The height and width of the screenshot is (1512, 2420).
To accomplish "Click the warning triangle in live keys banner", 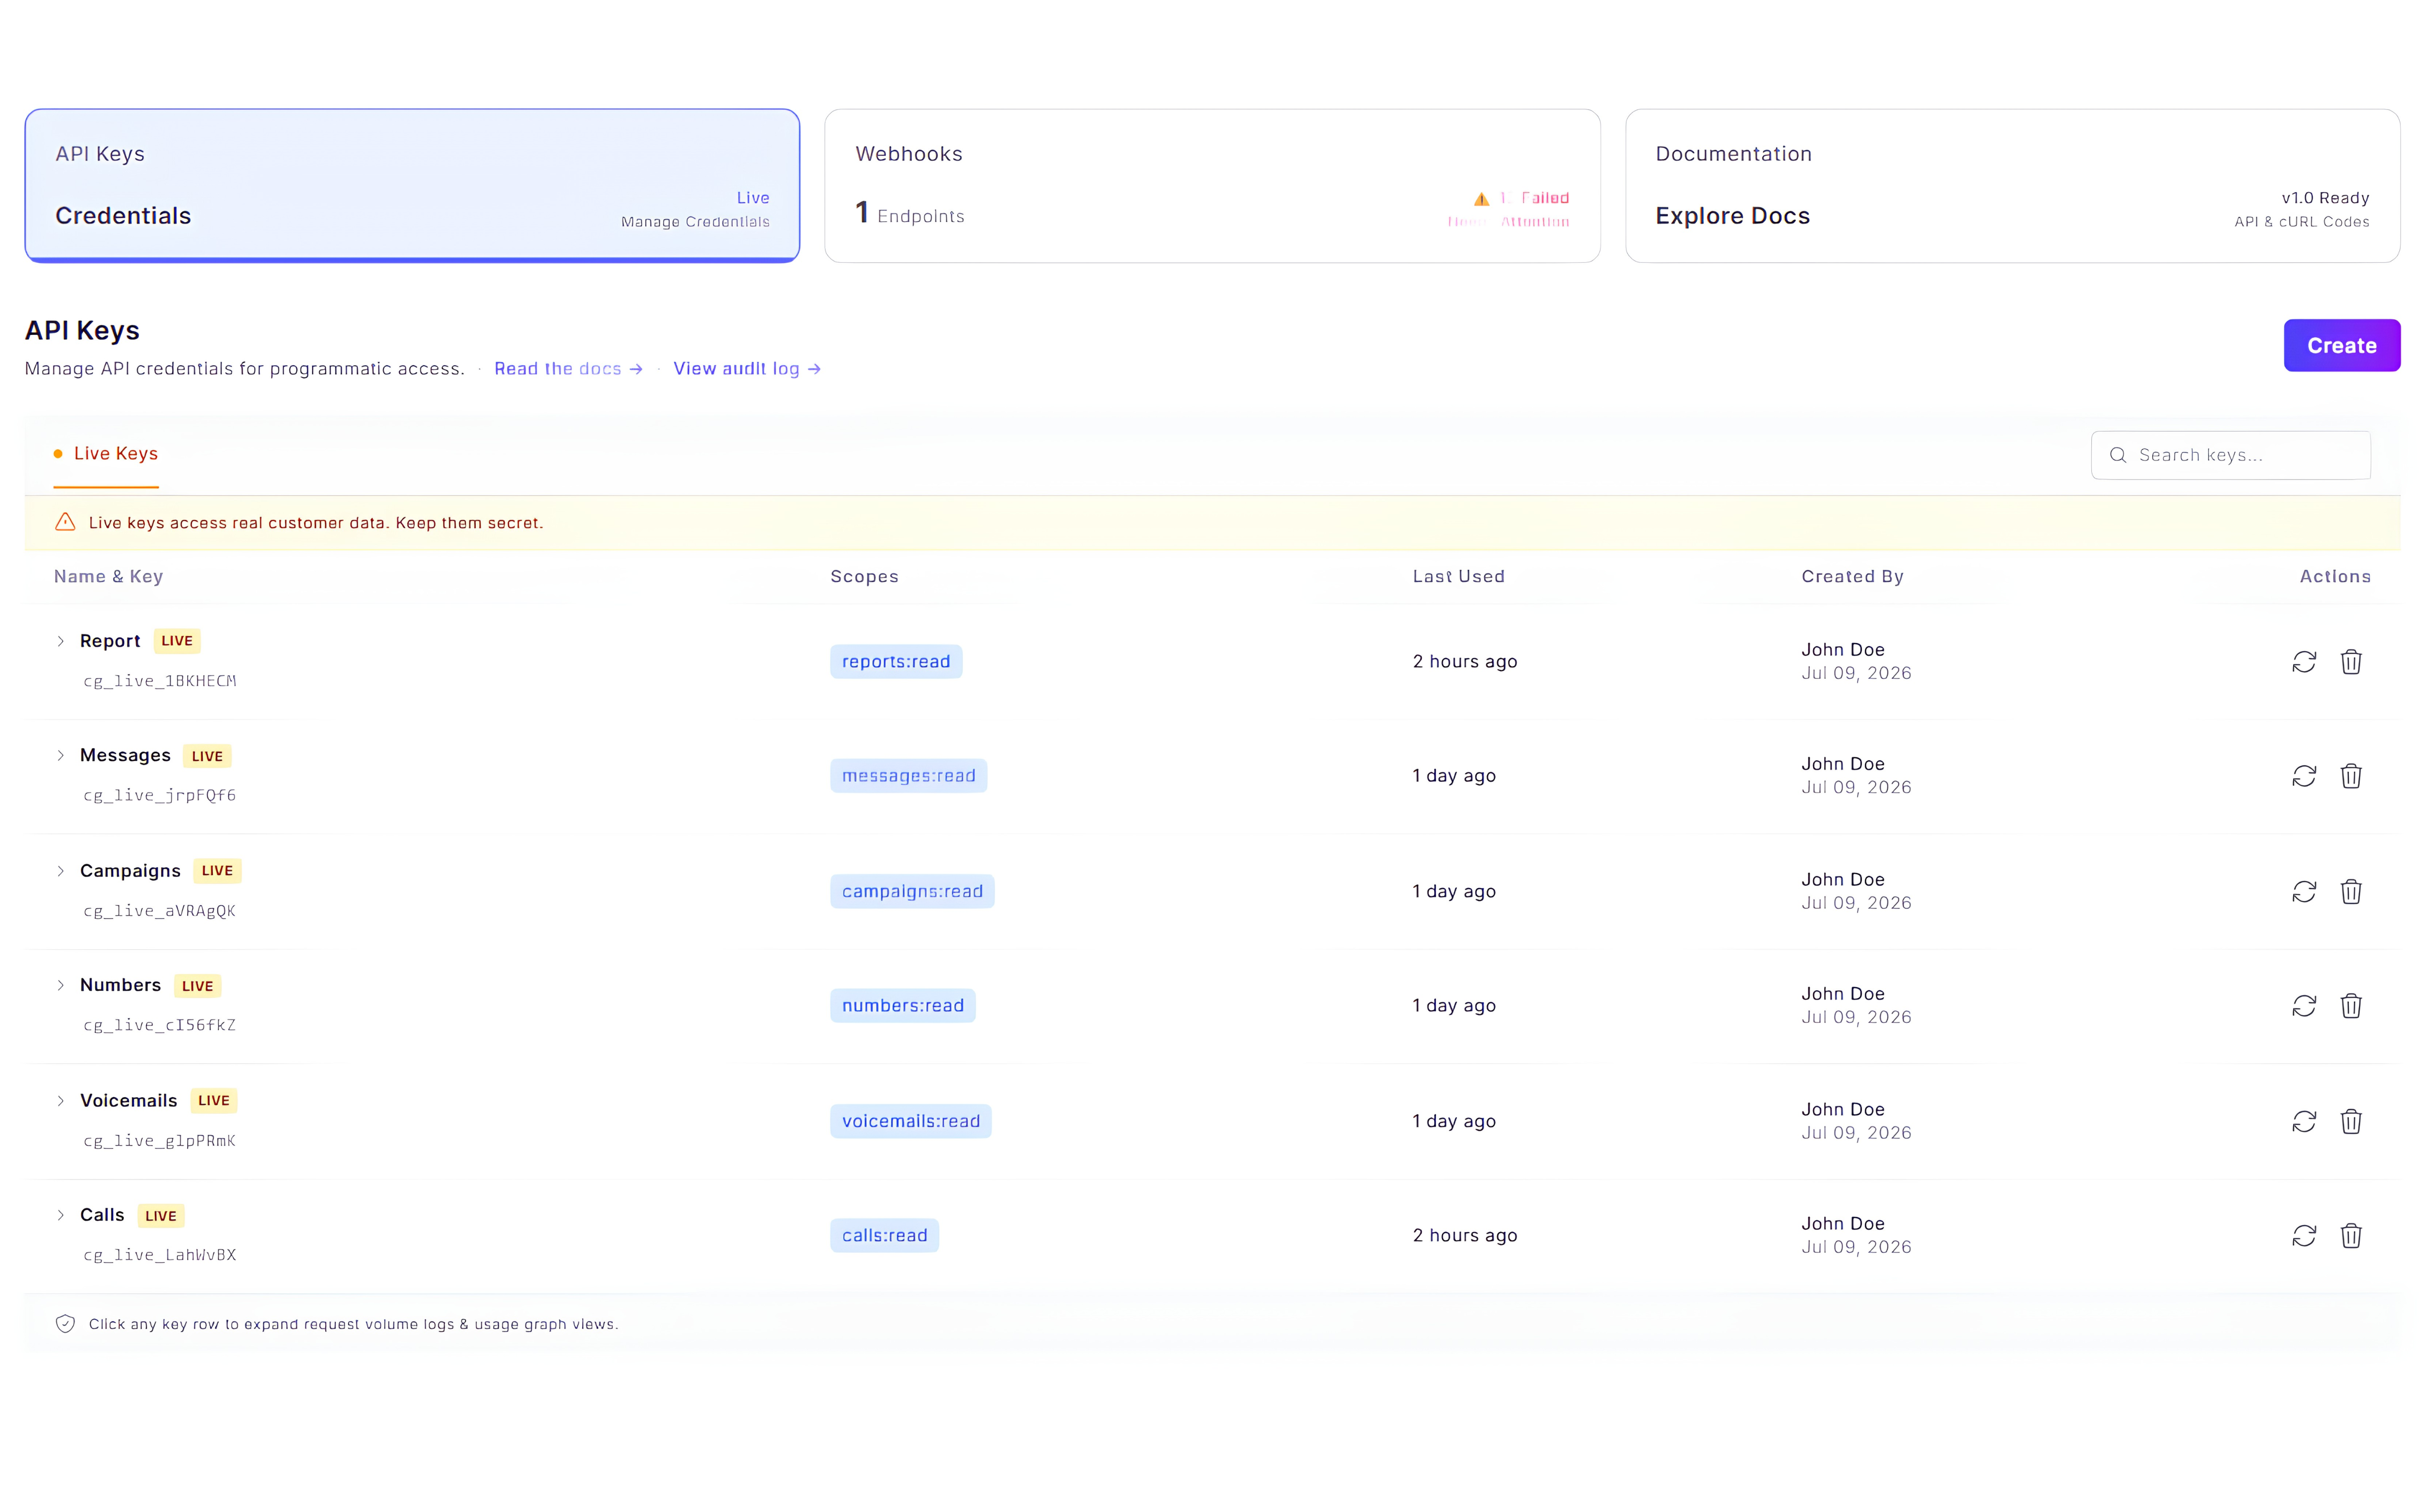I will (65, 522).
